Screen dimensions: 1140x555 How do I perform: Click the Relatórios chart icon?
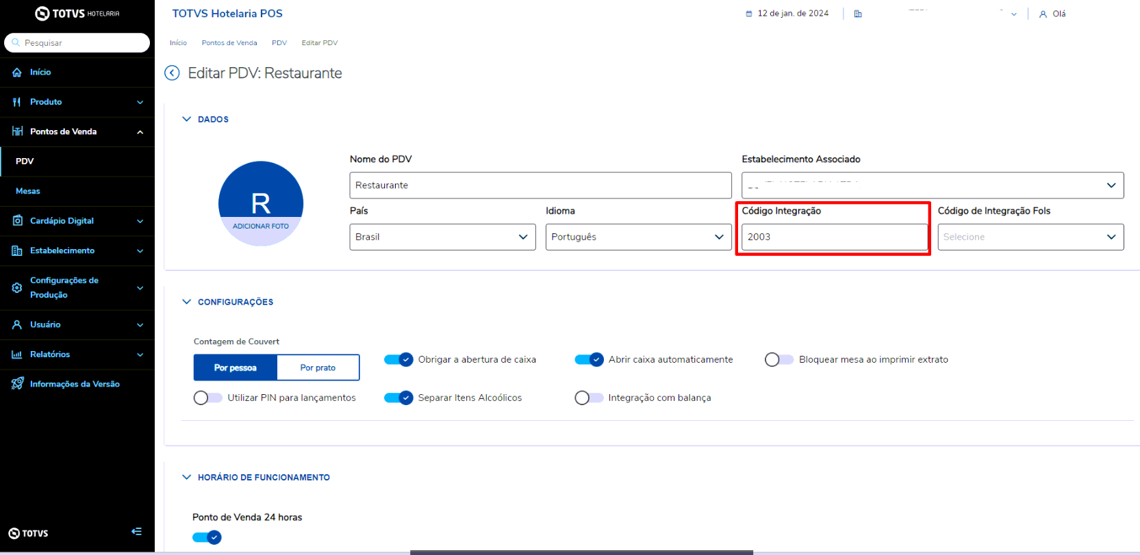pyautogui.click(x=17, y=354)
